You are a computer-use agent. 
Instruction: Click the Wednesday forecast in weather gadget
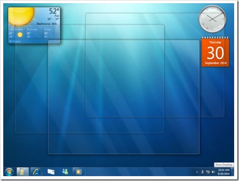point(17,33)
